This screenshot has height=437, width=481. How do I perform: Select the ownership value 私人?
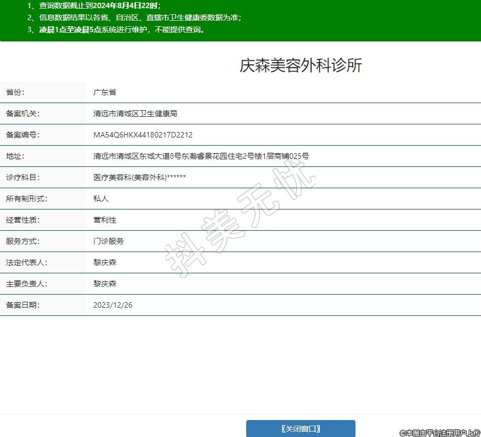[x=101, y=199]
